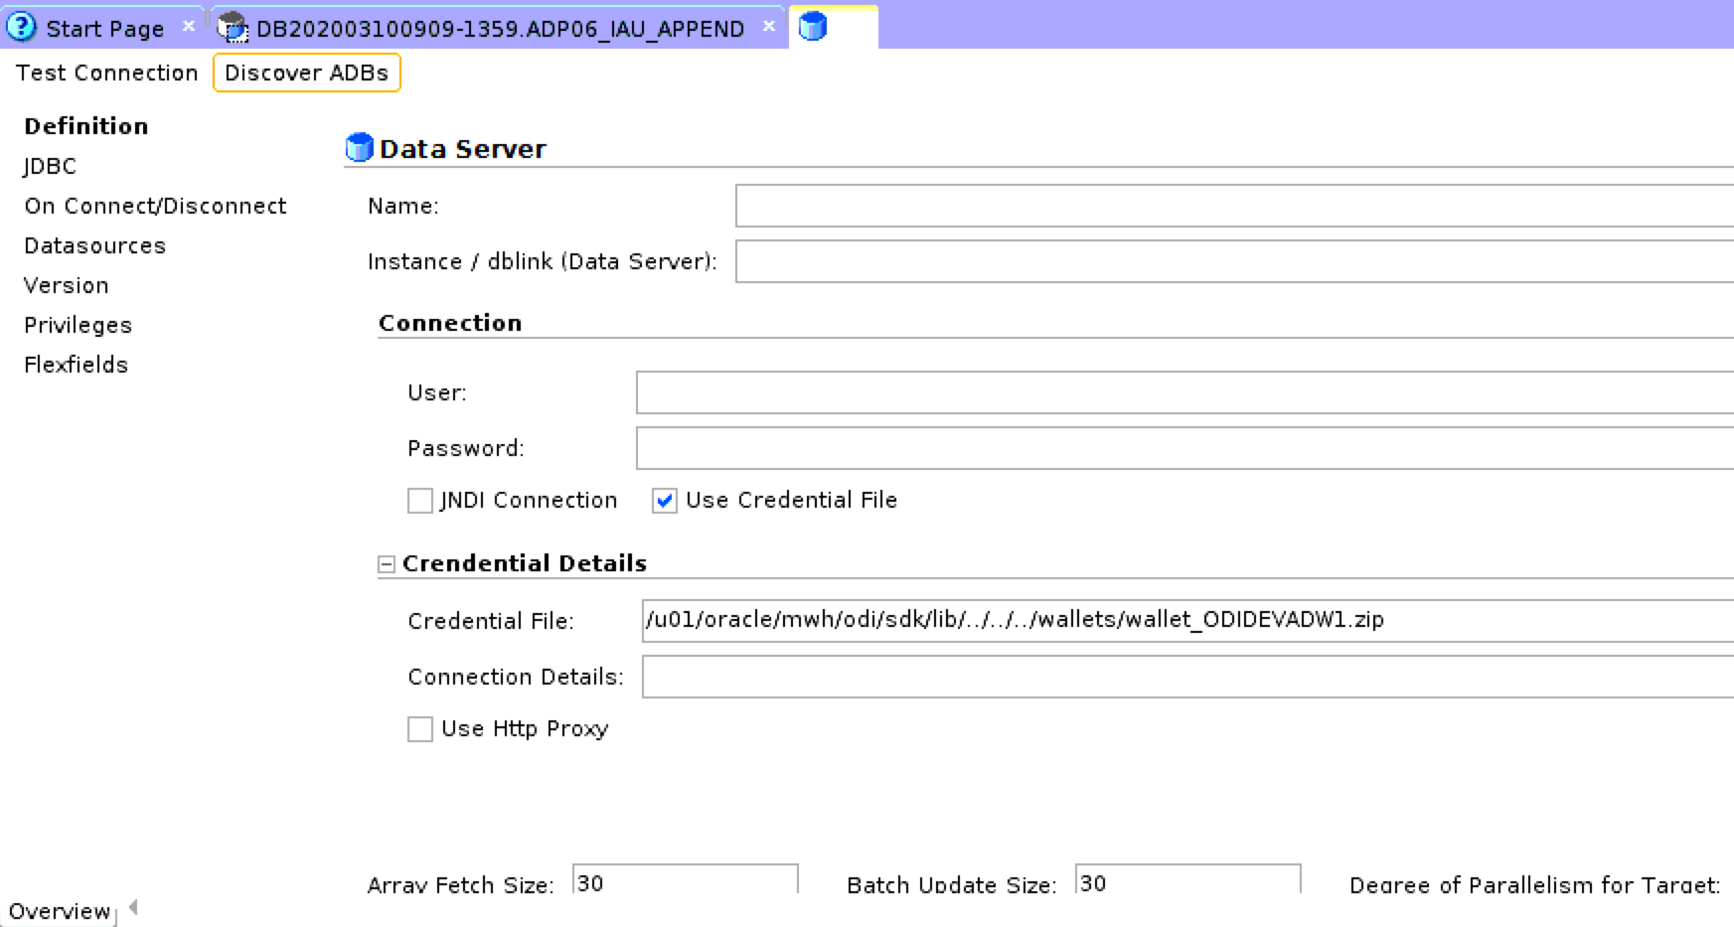Switch to the Start Page tab

pos(103,28)
